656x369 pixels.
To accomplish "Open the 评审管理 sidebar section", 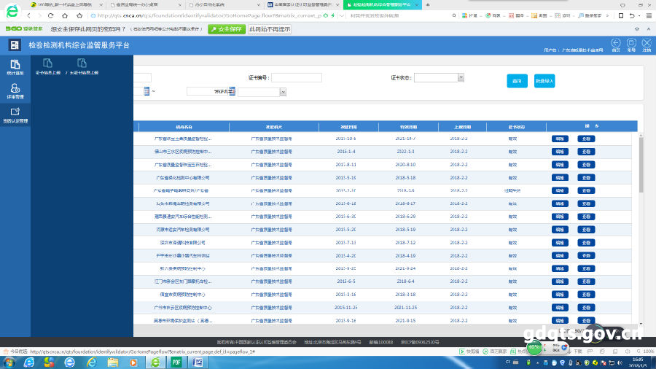I will tap(15, 90).
